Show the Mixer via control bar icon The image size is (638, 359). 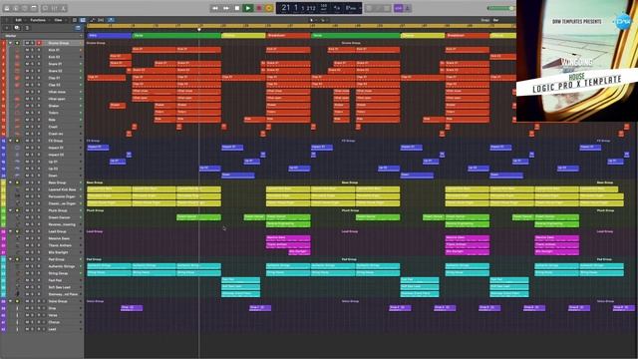(55, 8)
